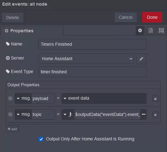
Task: Toggle Output Only After Home Assistant Is Running
Action: (x=41, y=139)
